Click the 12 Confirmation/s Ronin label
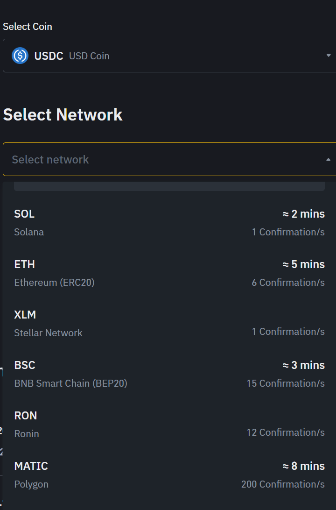 (286, 432)
